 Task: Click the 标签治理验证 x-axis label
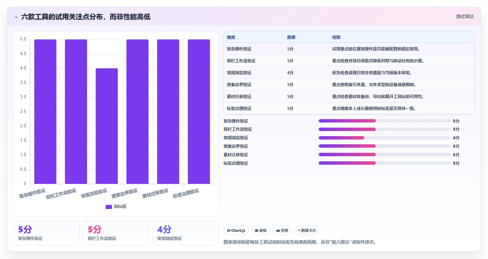(186, 193)
